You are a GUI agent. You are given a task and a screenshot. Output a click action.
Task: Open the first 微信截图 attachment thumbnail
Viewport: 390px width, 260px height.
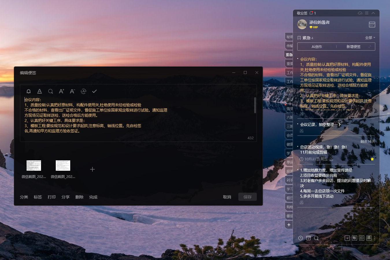point(34,166)
